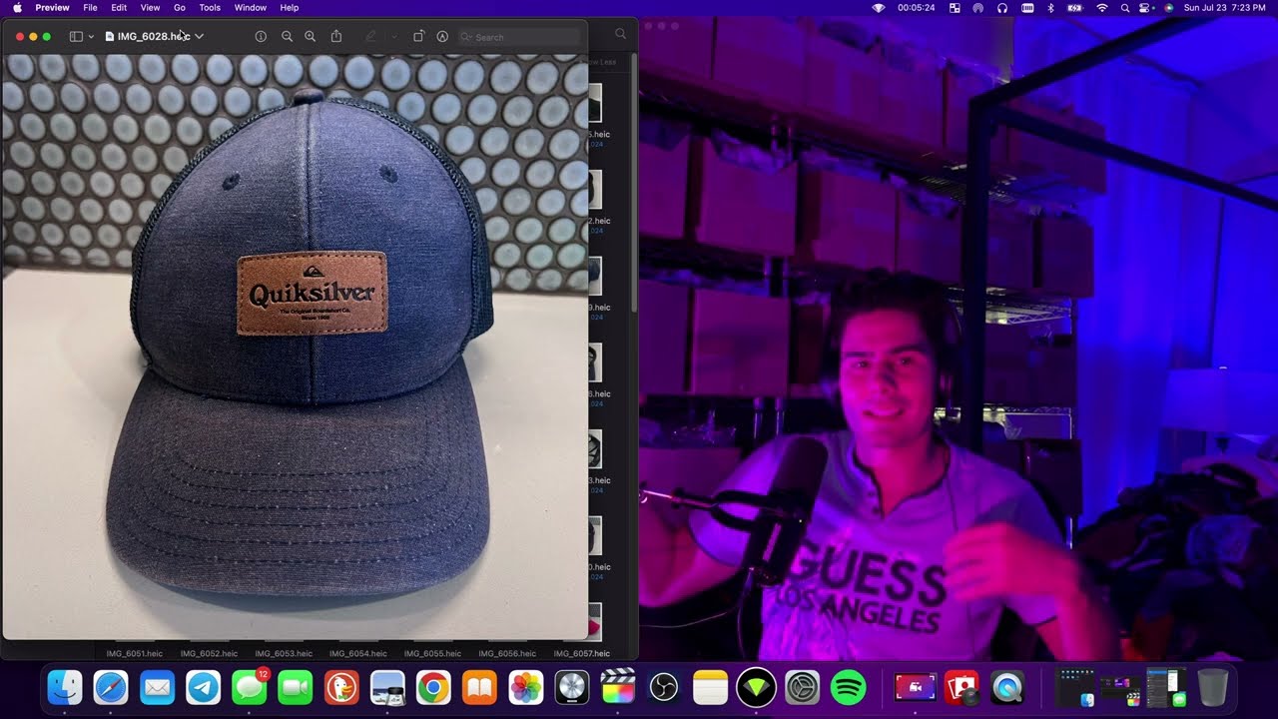Click the headphones icon in menu bar

1002,8
